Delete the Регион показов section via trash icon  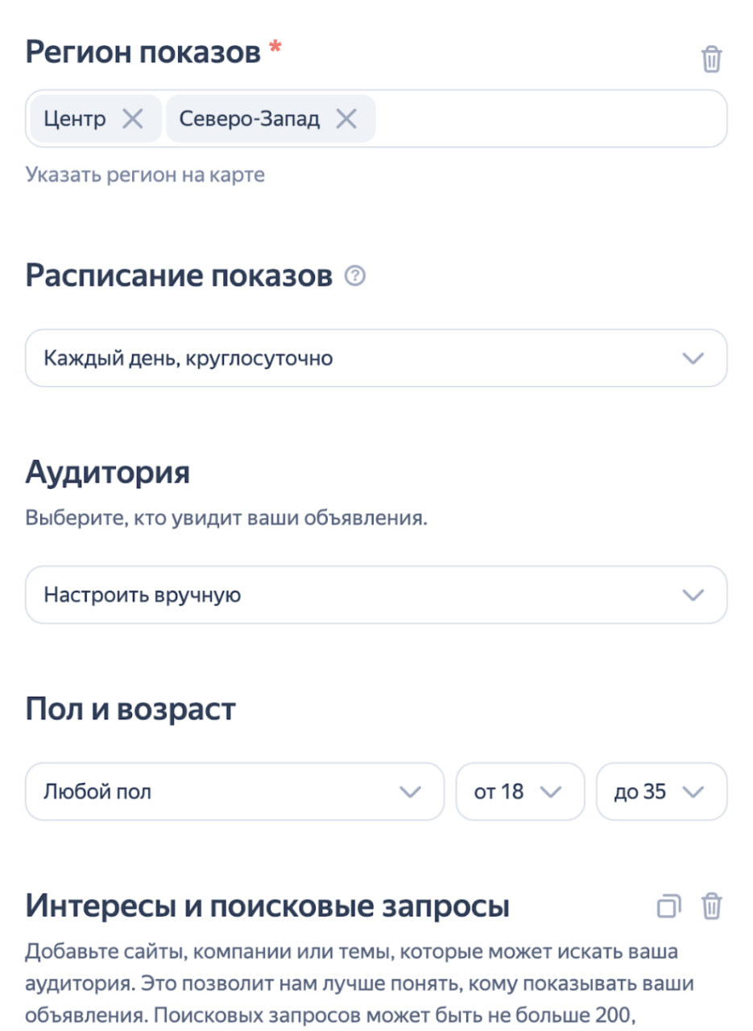point(711,60)
